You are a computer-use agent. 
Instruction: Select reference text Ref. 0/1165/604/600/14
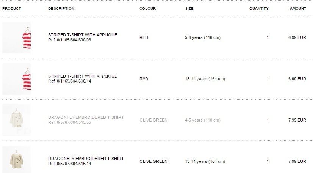(x=70, y=81)
